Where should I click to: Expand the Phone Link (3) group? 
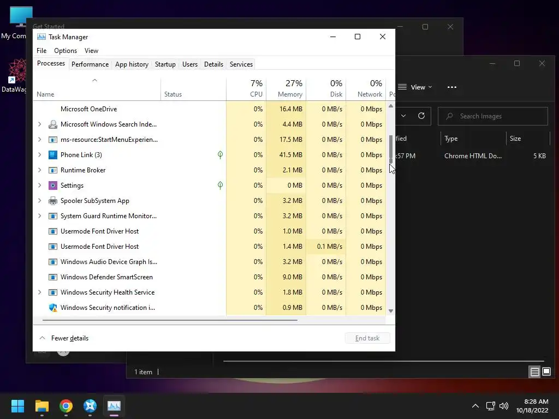click(x=39, y=155)
